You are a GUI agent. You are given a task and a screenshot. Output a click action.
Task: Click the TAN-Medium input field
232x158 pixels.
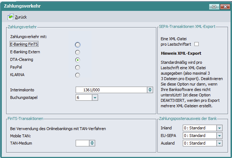82,143
